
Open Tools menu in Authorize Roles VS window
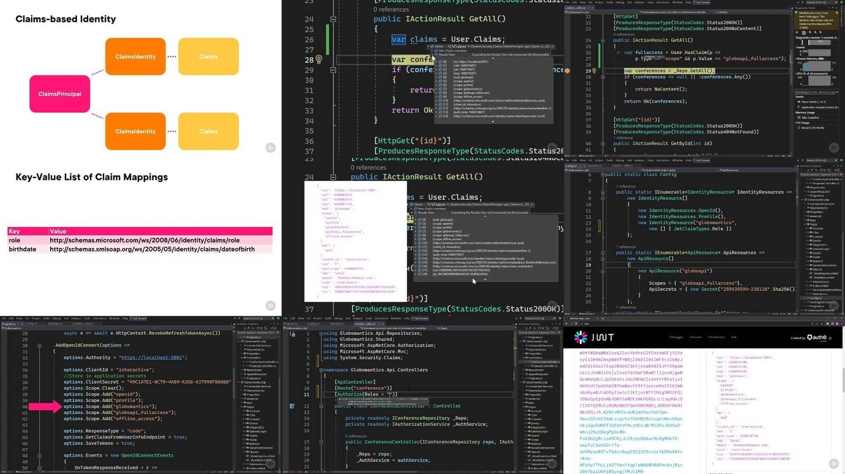coord(369,318)
